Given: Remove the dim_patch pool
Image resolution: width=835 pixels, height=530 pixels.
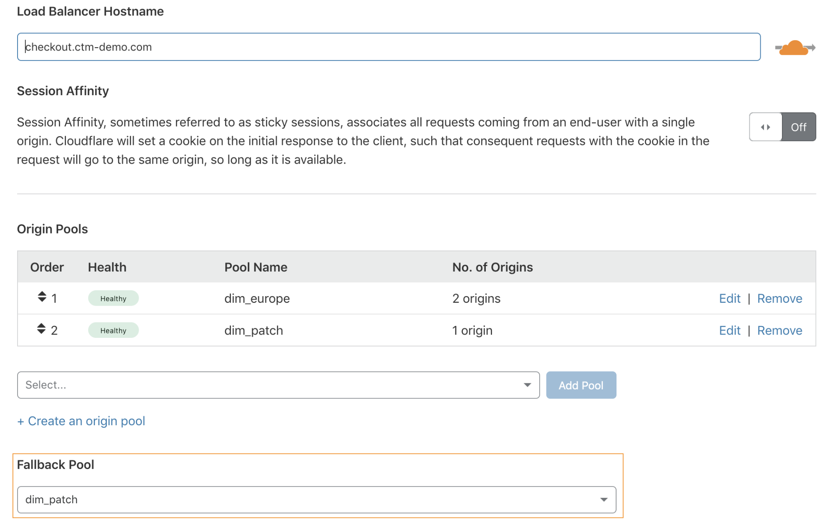Looking at the screenshot, I should pyautogui.click(x=779, y=330).
